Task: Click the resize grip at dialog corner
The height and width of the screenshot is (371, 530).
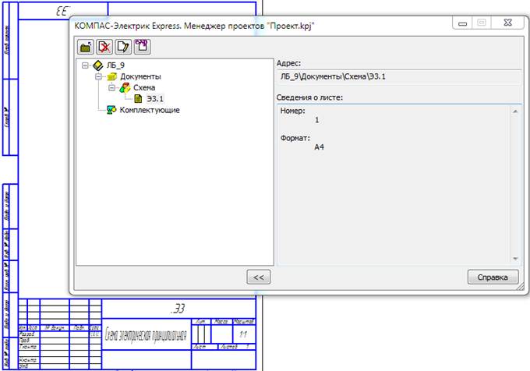Action: [x=521, y=287]
